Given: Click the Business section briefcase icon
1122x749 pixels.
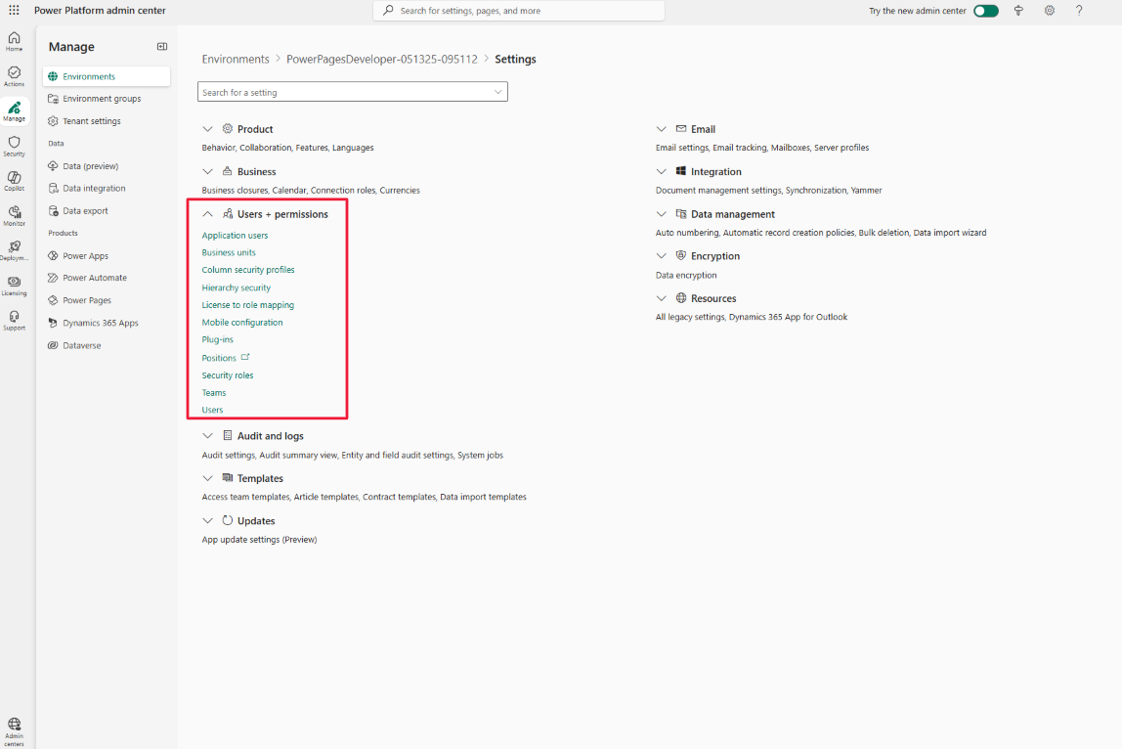Looking at the screenshot, I should tap(228, 171).
